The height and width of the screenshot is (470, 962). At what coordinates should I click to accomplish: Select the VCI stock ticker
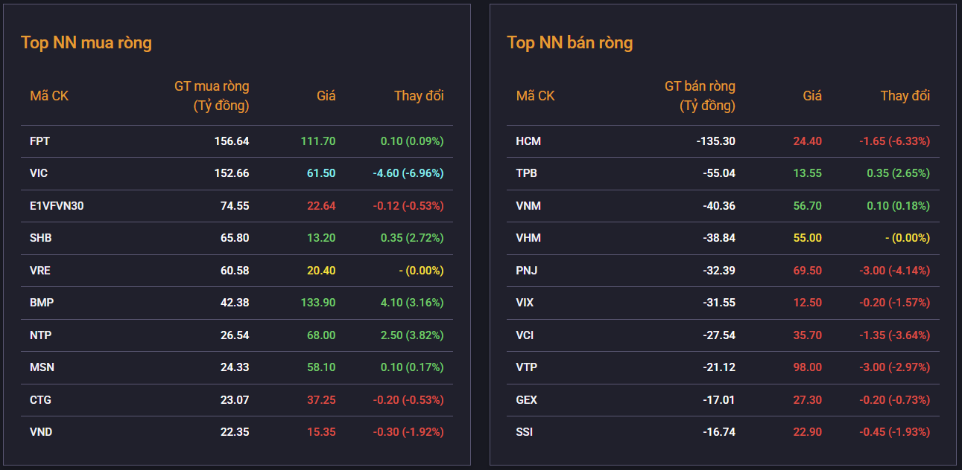(525, 335)
